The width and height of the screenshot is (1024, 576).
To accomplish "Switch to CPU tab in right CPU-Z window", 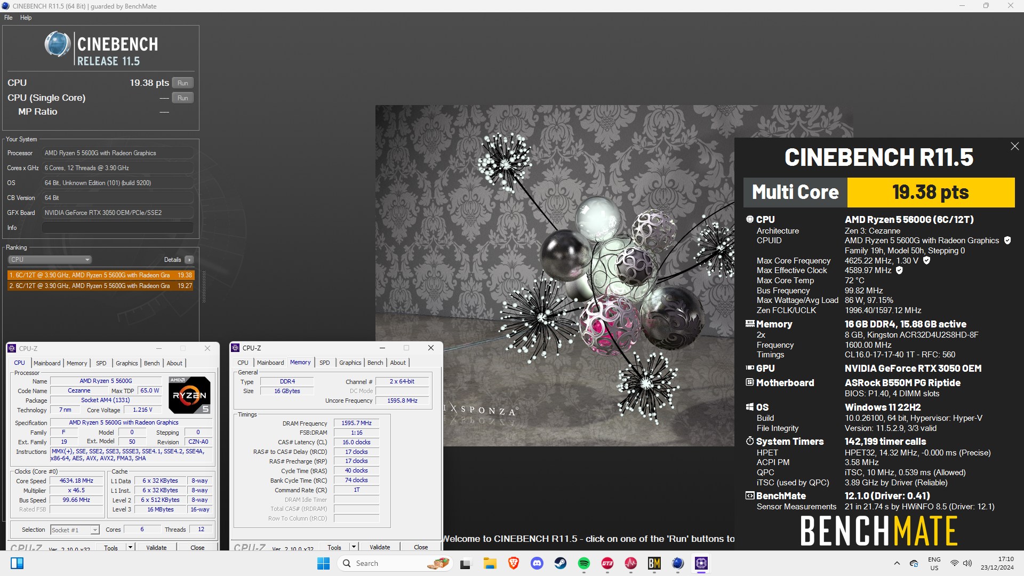I will click(243, 363).
